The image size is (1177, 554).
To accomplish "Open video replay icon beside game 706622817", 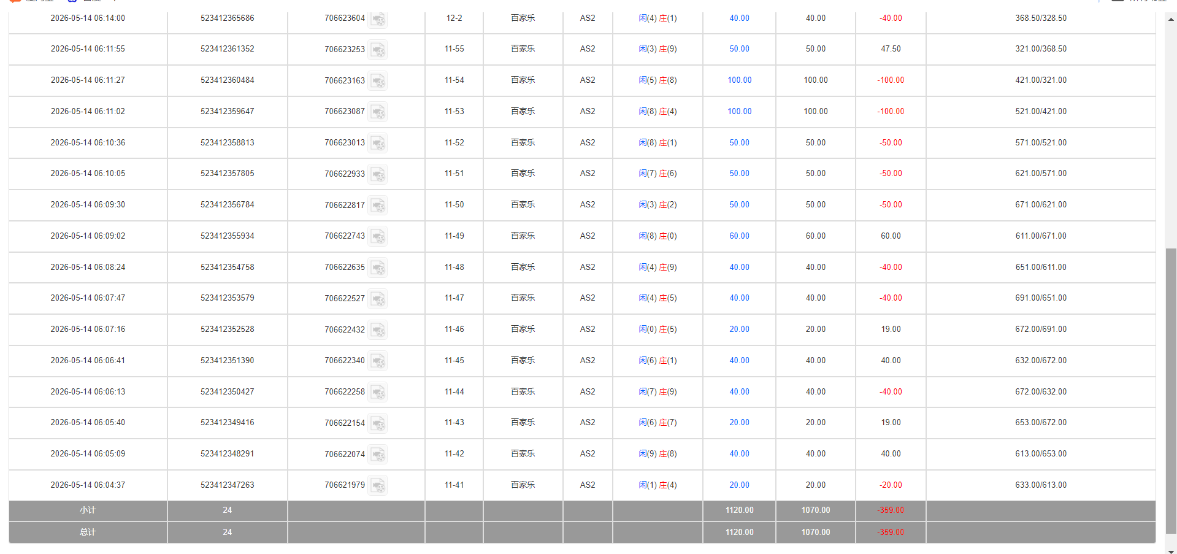I will [378, 206].
